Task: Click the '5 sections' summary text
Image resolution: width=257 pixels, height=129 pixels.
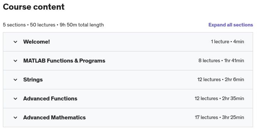Action: pyautogui.click(x=14, y=25)
